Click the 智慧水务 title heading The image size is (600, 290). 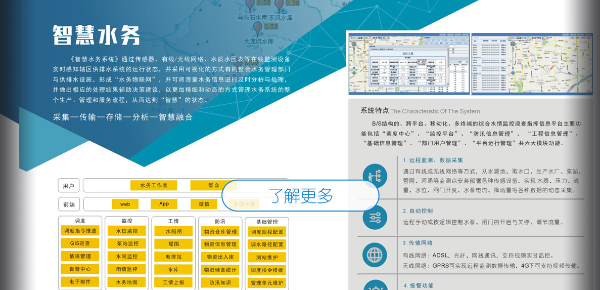point(97,35)
